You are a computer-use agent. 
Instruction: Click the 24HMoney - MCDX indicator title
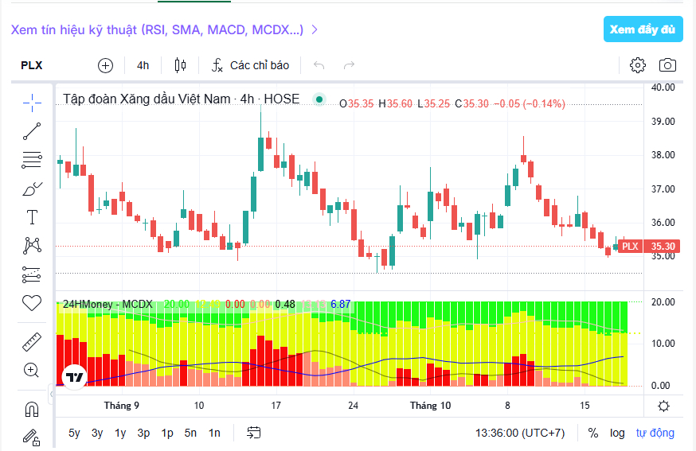(108, 304)
